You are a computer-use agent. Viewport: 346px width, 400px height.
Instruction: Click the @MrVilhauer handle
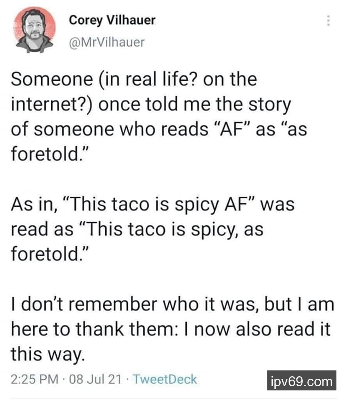107,41
